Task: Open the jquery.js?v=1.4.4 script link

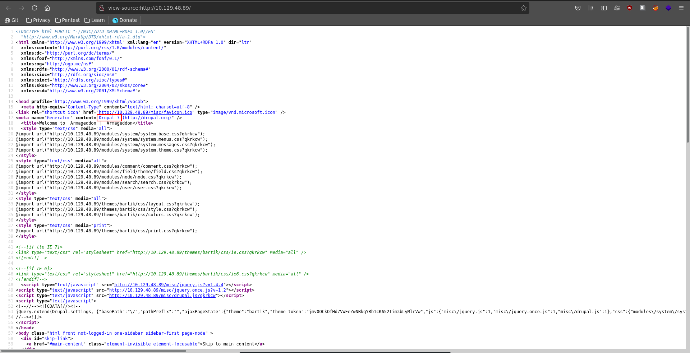Action: (169, 285)
